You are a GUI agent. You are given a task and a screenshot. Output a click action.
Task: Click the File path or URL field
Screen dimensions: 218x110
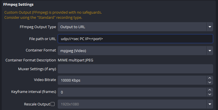click(x=135, y=39)
